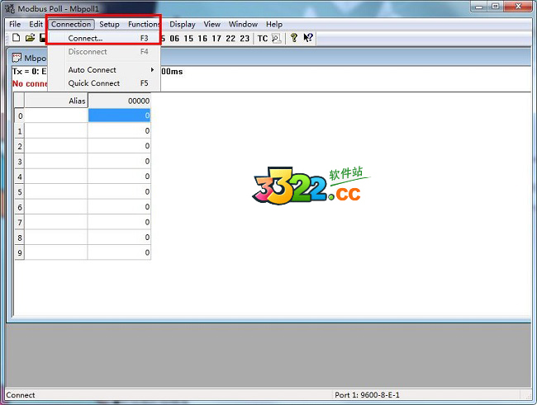The height and width of the screenshot is (405, 537).
Task: Click the TC traffic toolbar button
Action: point(262,38)
